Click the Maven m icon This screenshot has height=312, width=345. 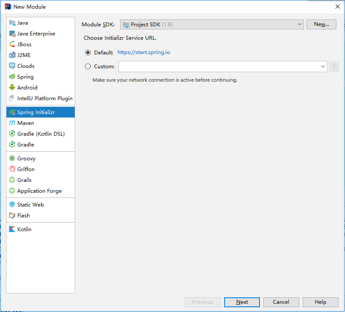(12, 123)
